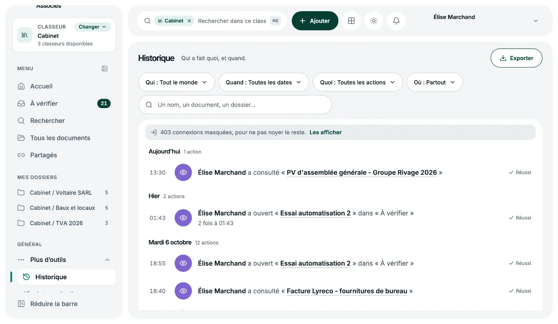Image resolution: width=558 pixels, height=324 pixels.
Task: Click eye icon for Facture Lyreco entry
Action: click(183, 291)
